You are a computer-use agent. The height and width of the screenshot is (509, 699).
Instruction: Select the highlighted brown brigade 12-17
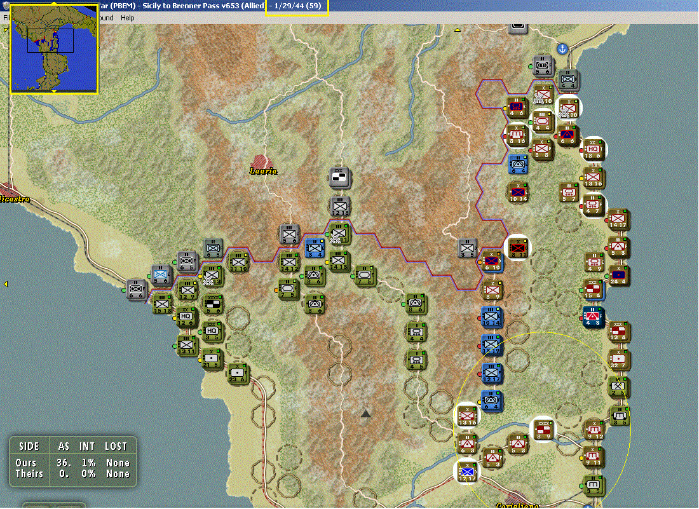click(x=467, y=472)
